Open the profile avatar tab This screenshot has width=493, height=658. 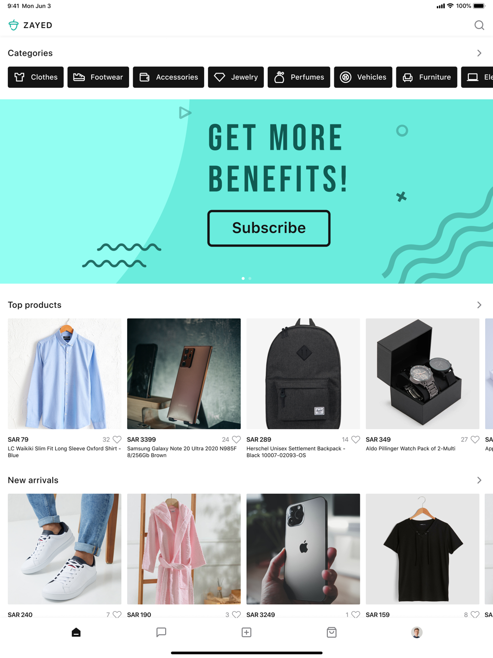click(417, 632)
